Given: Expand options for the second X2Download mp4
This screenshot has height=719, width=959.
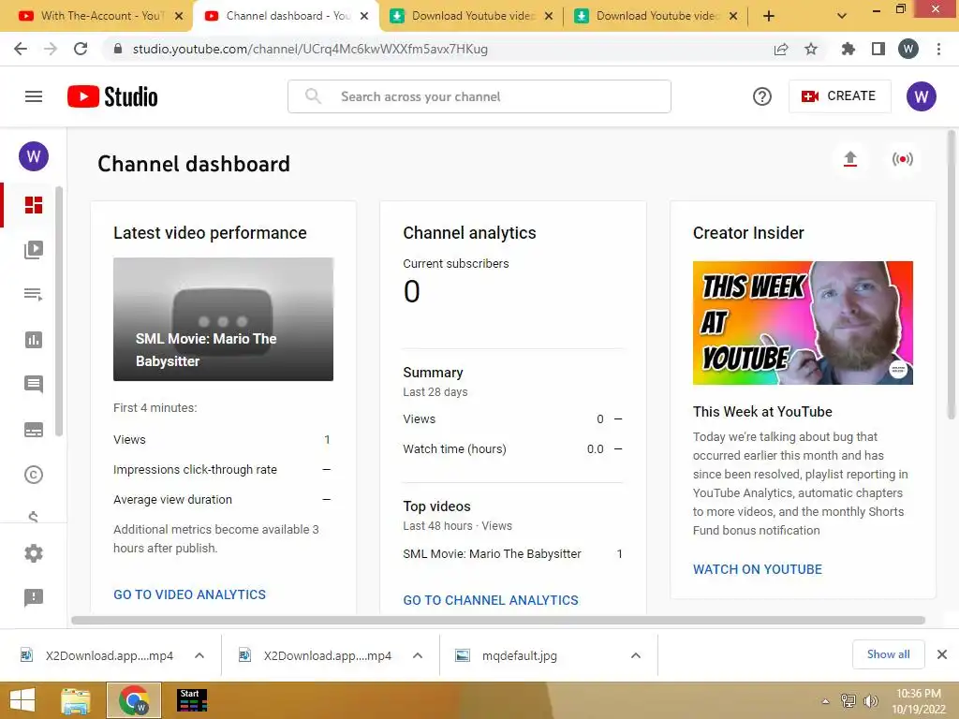Looking at the screenshot, I should [418, 655].
